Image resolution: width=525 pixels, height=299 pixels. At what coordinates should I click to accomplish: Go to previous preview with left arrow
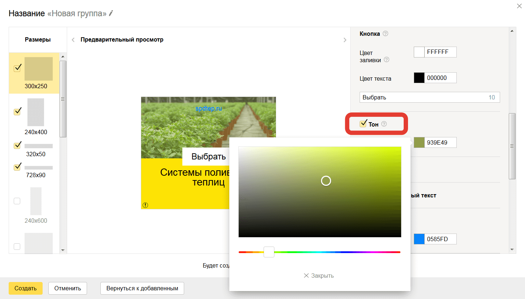click(73, 40)
